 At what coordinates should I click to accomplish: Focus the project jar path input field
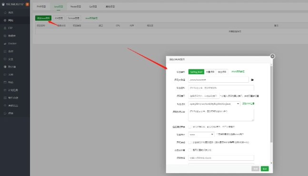coord(218,80)
